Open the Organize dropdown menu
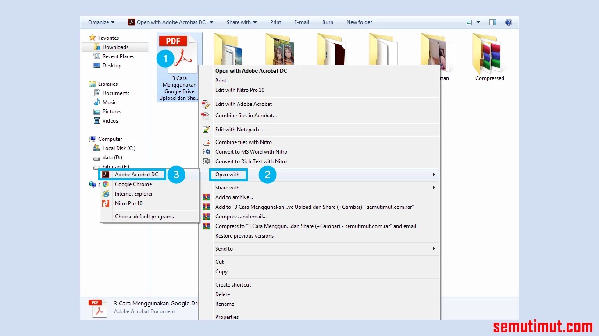The width and height of the screenshot is (599, 336). 101,22
